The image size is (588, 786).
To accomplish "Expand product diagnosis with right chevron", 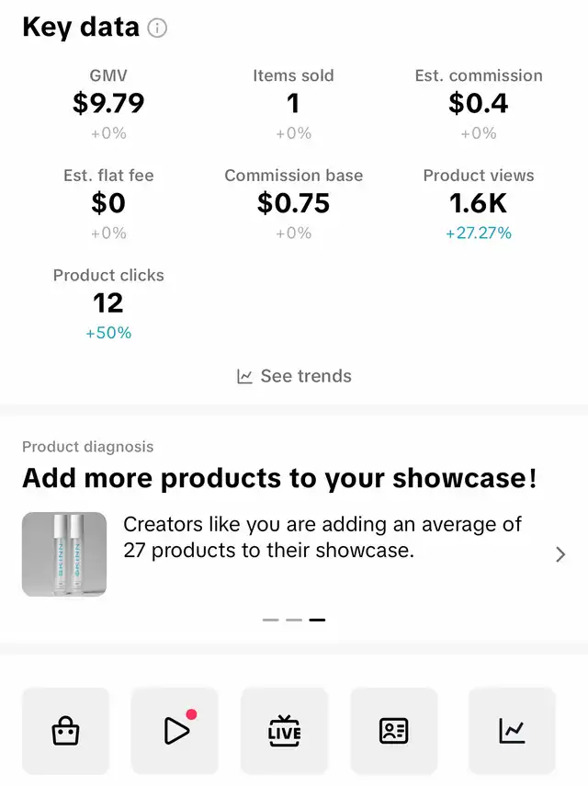I will (560, 554).
